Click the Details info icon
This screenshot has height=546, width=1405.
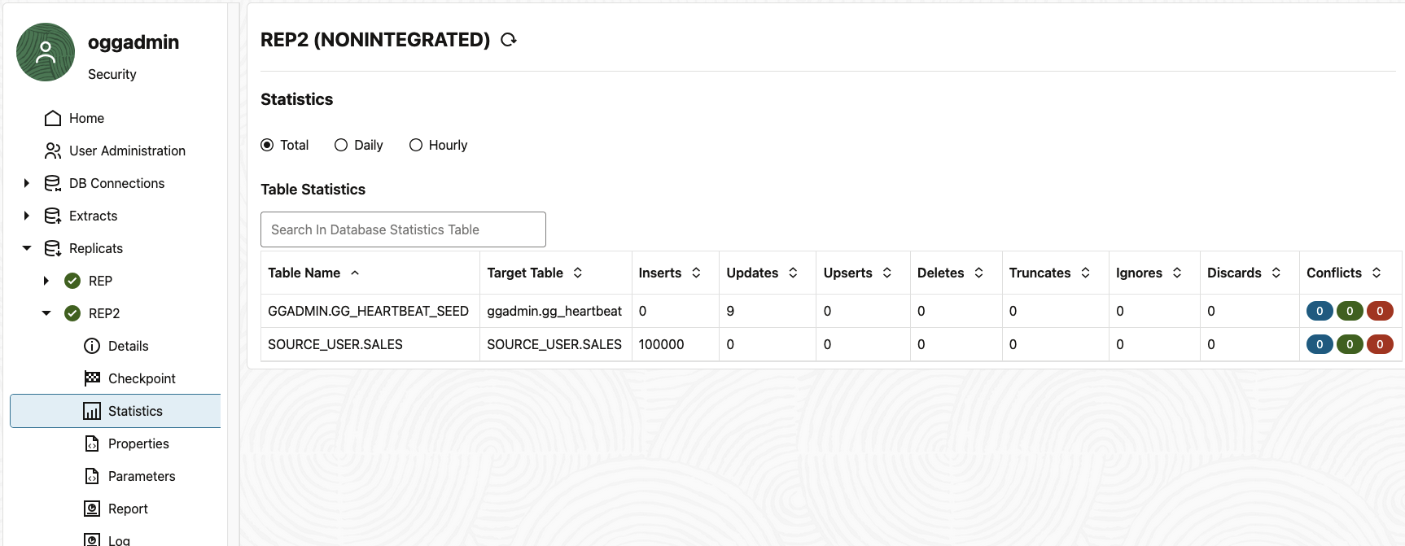92,346
